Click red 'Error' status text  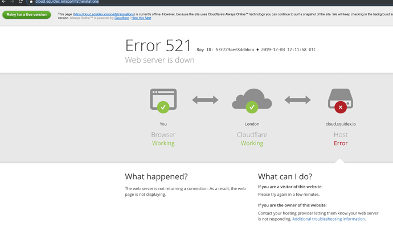[341, 143]
